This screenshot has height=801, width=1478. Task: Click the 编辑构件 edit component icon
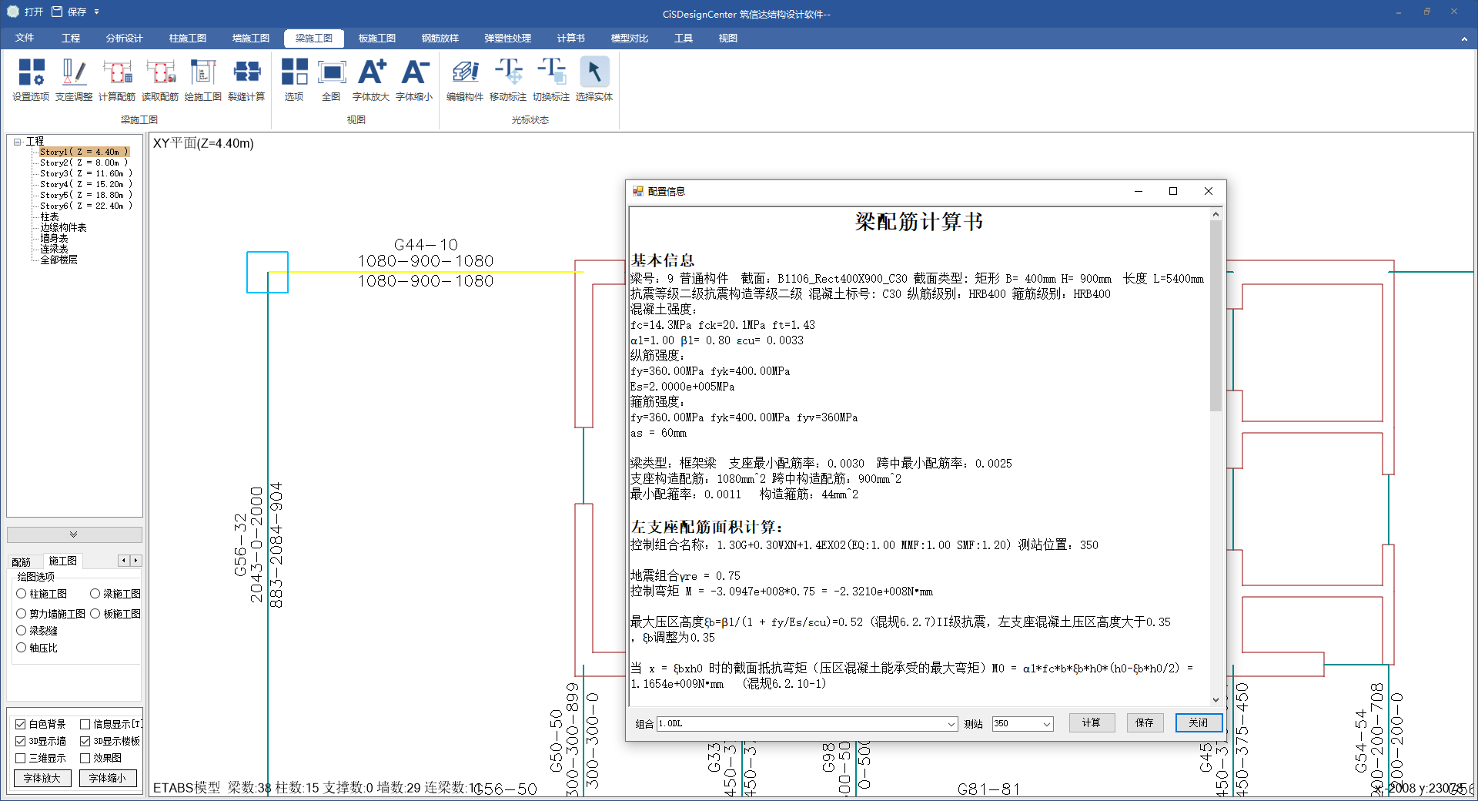click(x=465, y=79)
